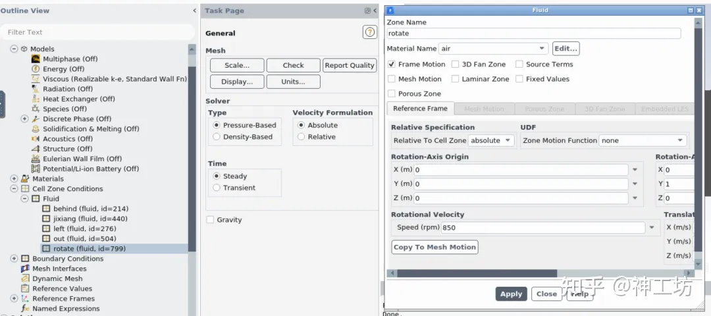Click the Apply button

pos(511,294)
